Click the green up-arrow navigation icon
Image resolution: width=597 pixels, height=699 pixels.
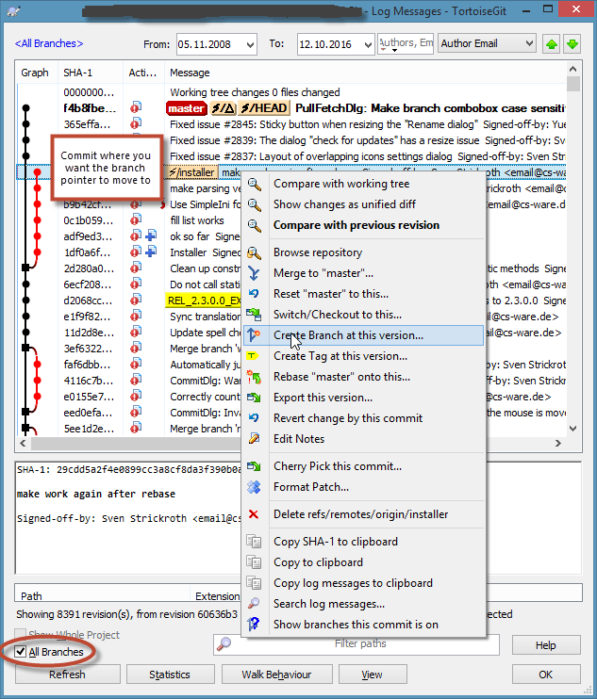click(552, 44)
